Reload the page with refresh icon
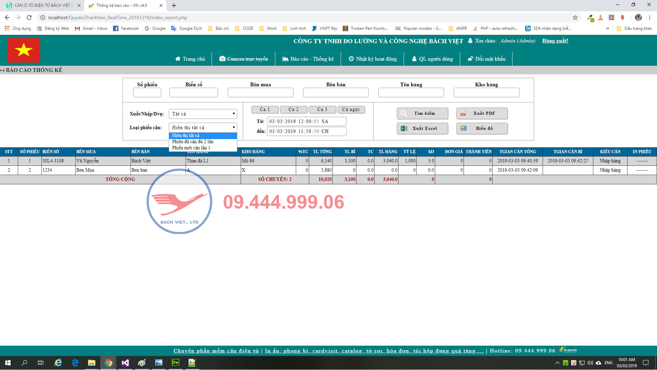The width and height of the screenshot is (657, 370). [29, 17]
